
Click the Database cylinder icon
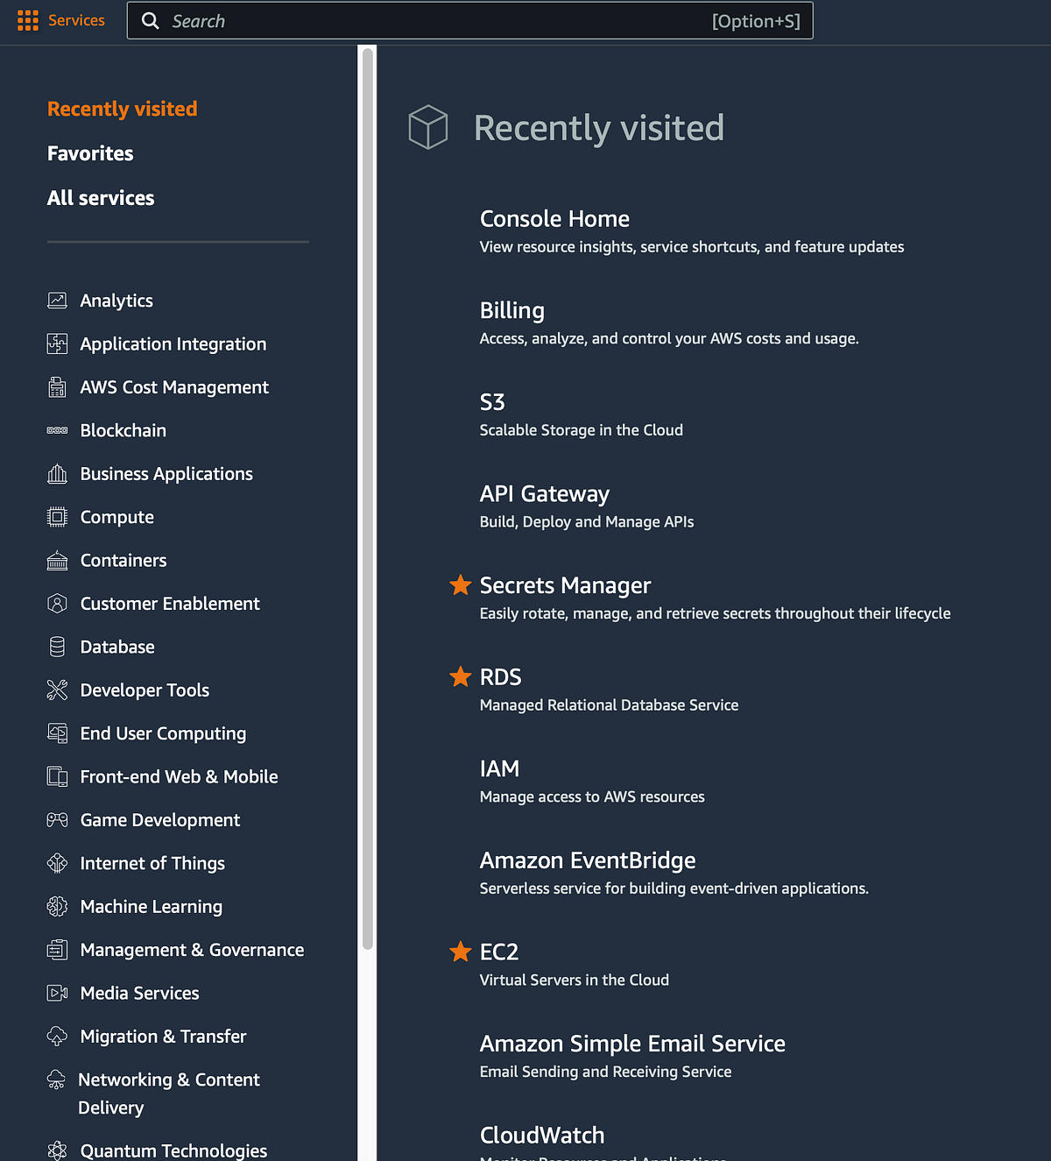pyautogui.click(x=57, y=647)
